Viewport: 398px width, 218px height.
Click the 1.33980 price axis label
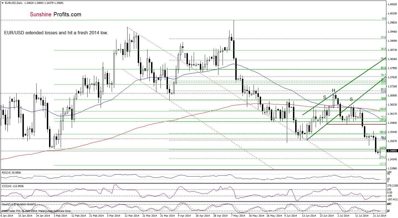[392, 168]
